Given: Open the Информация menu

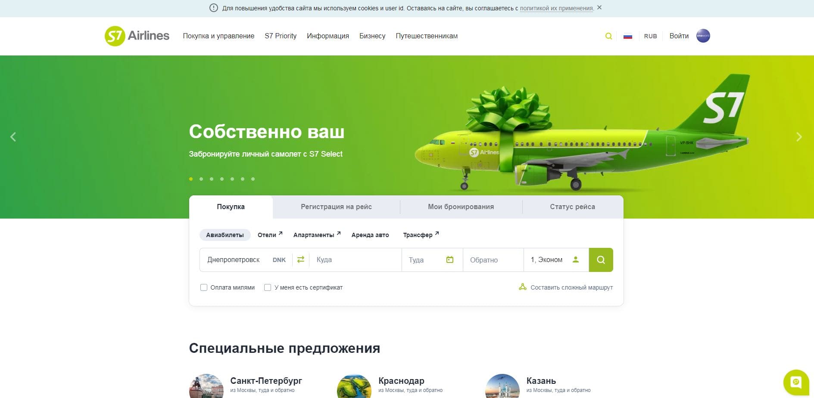Looking at the screenshot, I should (328, 36).
